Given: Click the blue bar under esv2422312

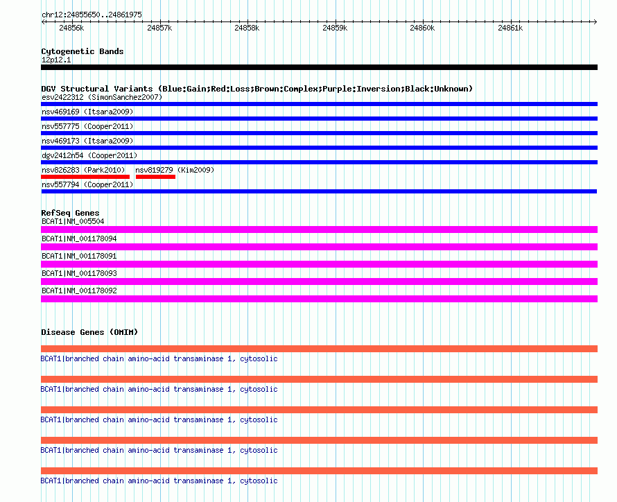Looking at the screenshot, I should tap(319, 104).
